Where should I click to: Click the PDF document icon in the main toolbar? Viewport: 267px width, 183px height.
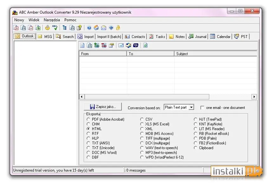(x=16, y=28)
